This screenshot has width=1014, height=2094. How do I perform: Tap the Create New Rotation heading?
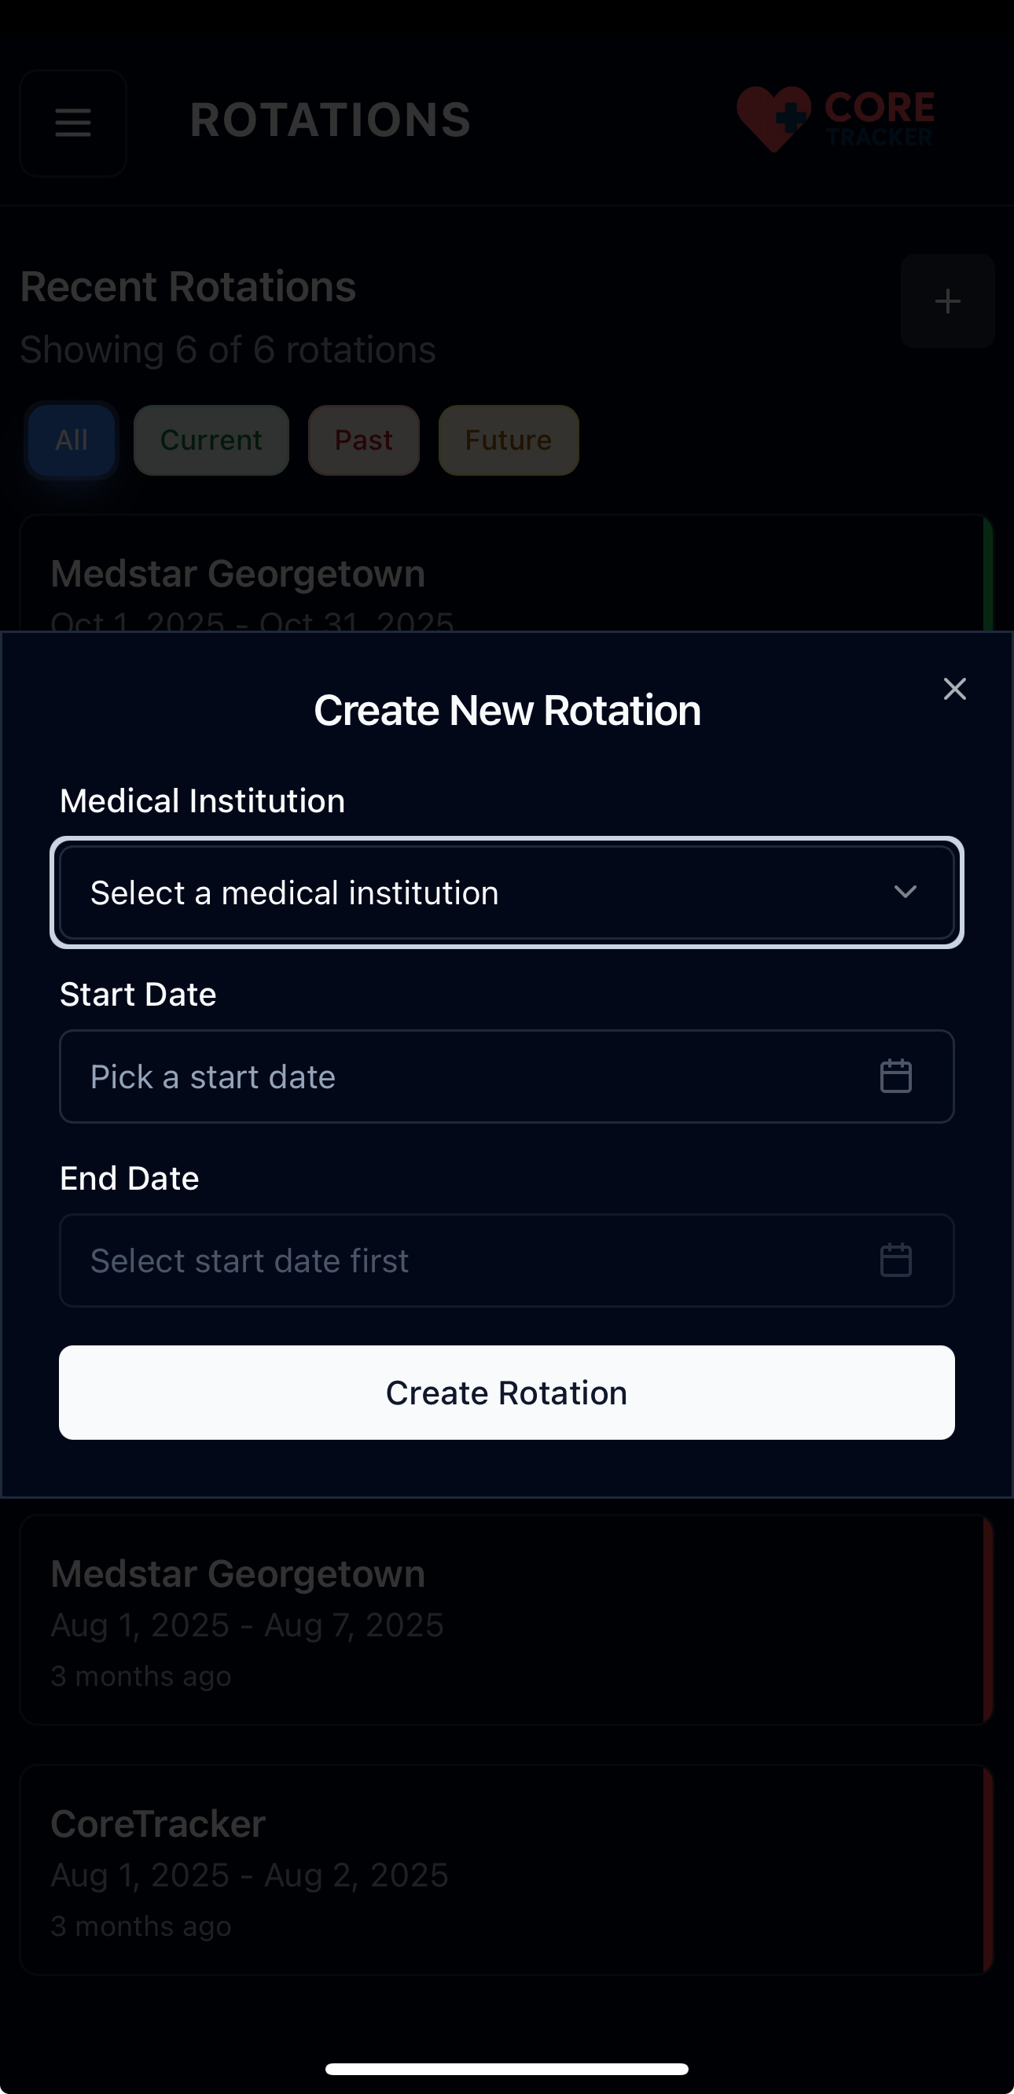[507, 711]
